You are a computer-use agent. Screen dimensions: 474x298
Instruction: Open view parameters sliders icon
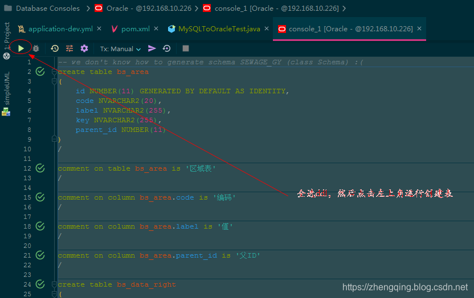[70, 48]
